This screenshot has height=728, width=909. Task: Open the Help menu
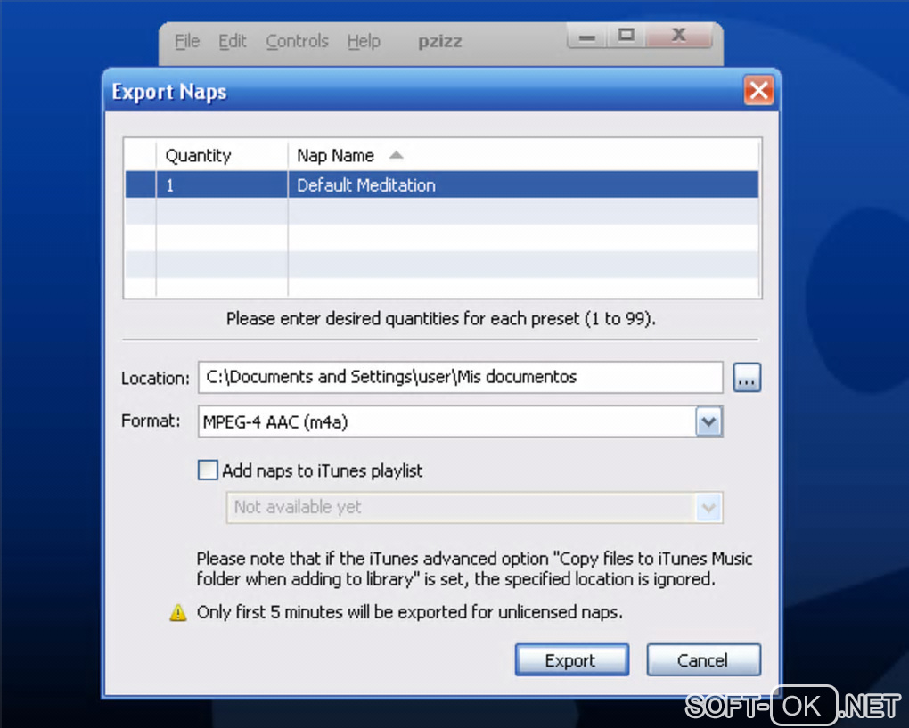point(364,42)
